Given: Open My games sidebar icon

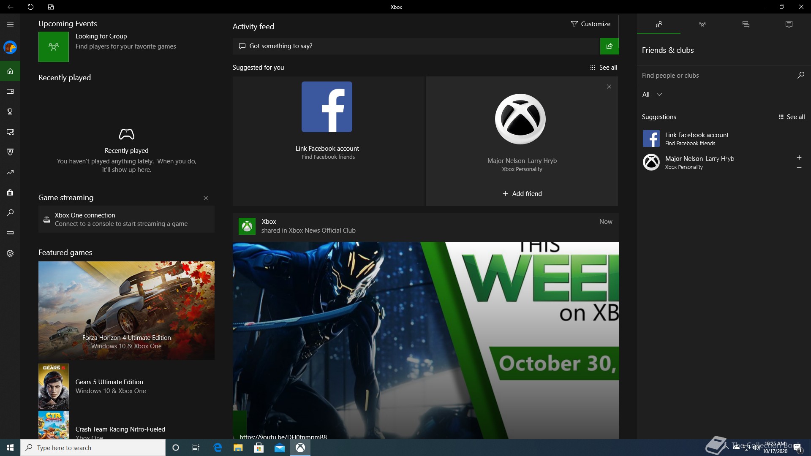Looking at the screenshot, I should pos(10,91).
